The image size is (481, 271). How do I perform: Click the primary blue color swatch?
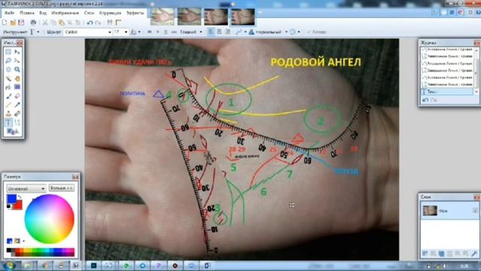coord(11,199)
